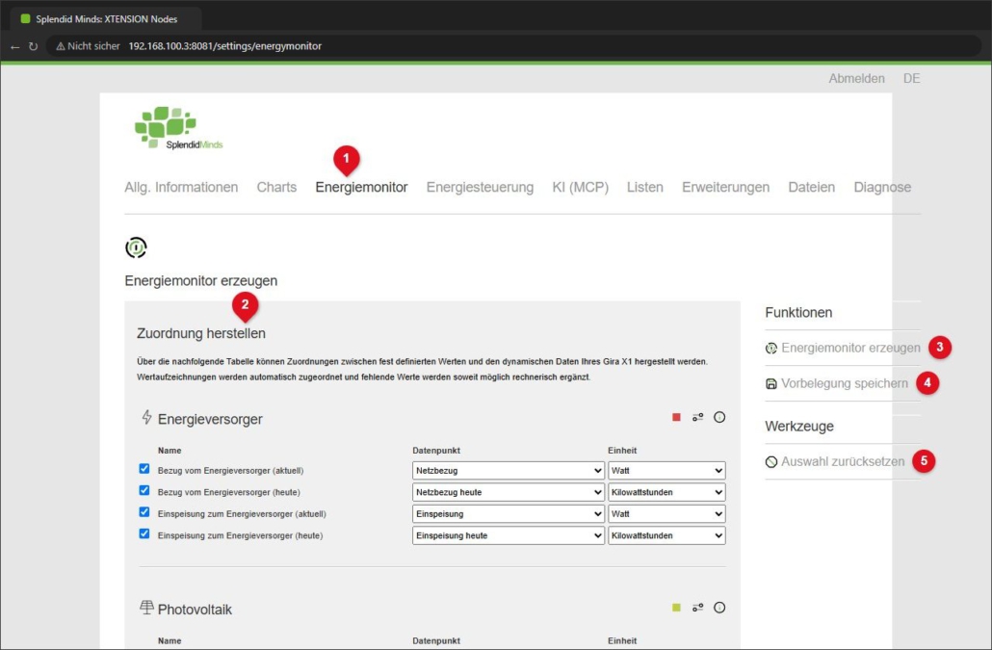
Task: Open the Diagnose tab
Action: pyautogui.click(x=882, y=187)
